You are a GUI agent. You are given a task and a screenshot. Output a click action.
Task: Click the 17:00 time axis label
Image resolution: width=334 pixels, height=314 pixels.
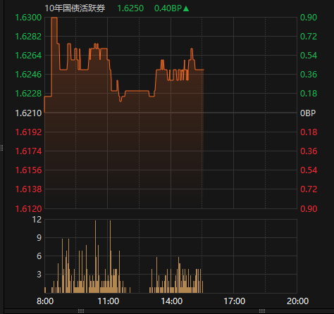click(x=235, y=301)
